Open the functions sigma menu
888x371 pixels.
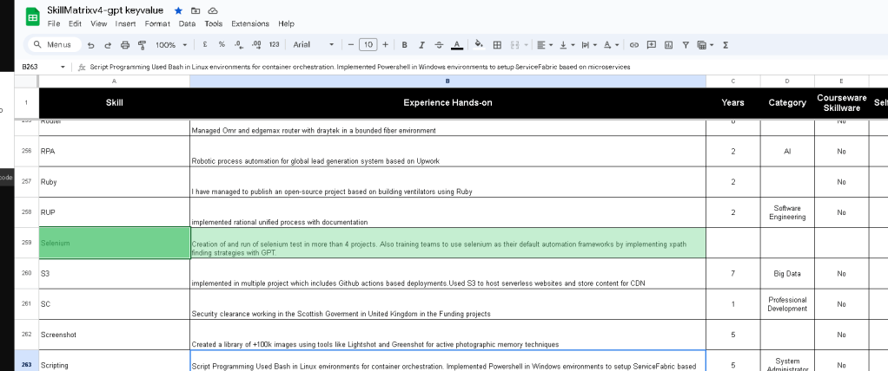[x=726, y=44]
